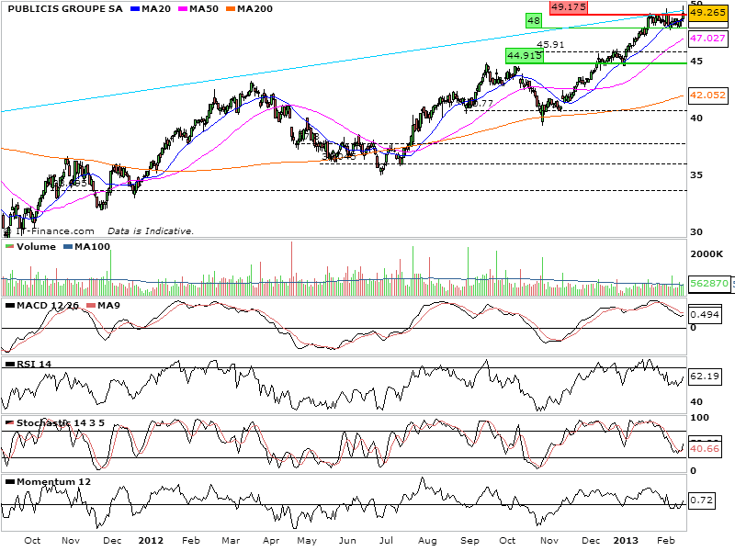The image size is (735, 551).
Task: Click the 45.91 dashed level text
Action: (x=550, y=45)
